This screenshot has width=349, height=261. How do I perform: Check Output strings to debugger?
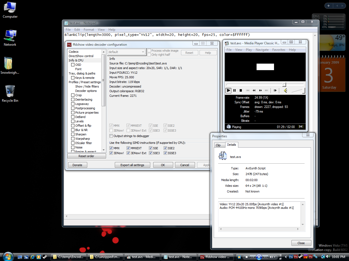pos(111,136)
